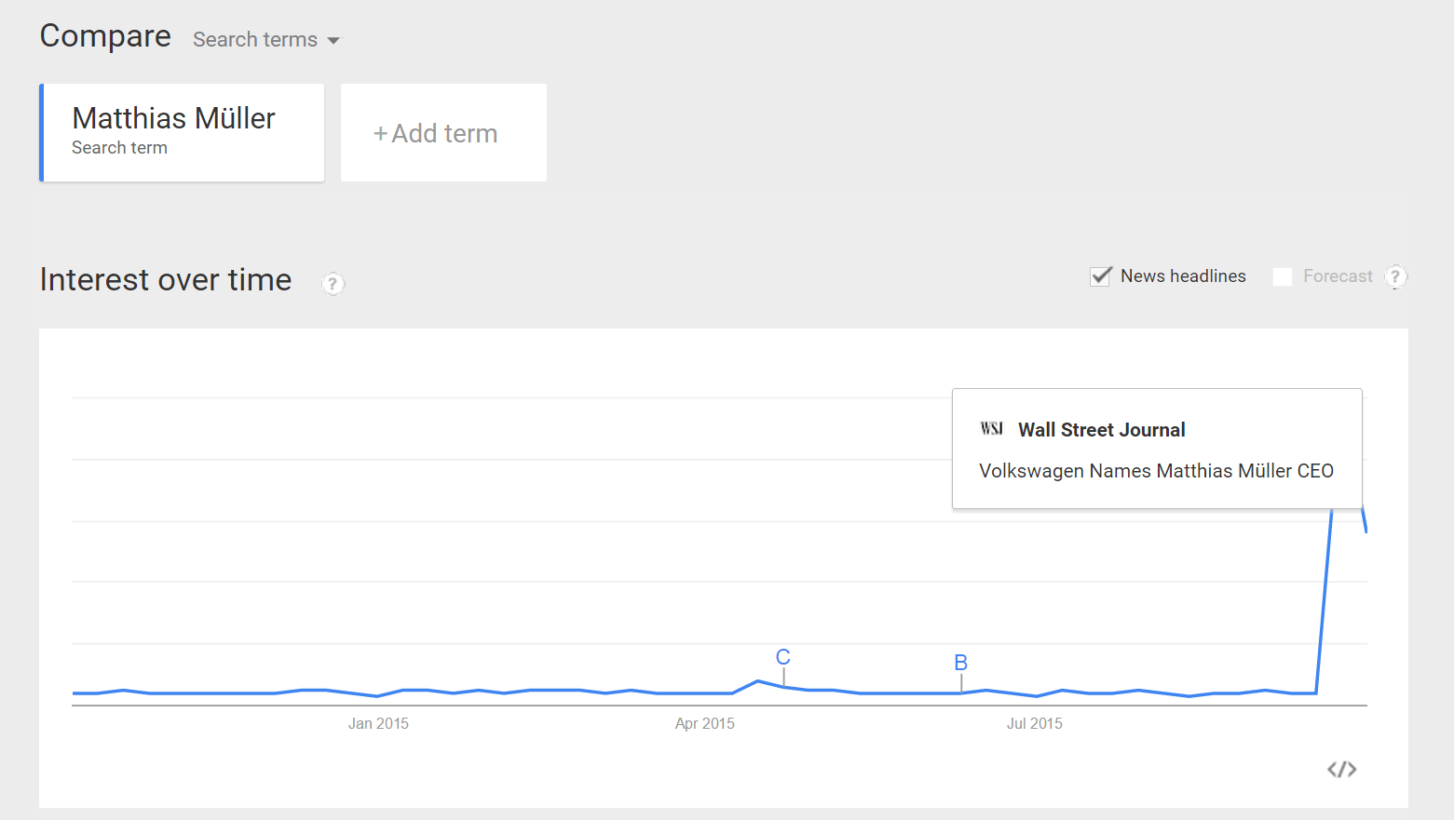Select the Matthias Müller search term card

tap(182, 132)
